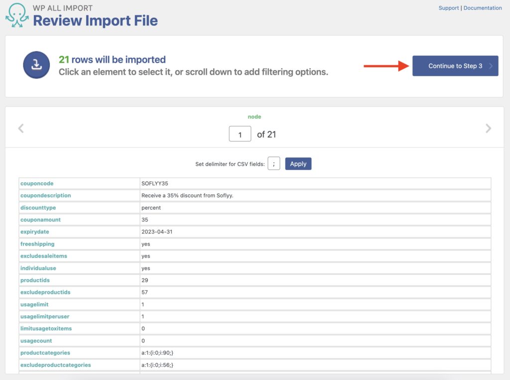This screenshot has width=510, height=380.
Task: Click the record number input showing 1
Action: click(x=240, y=134)
